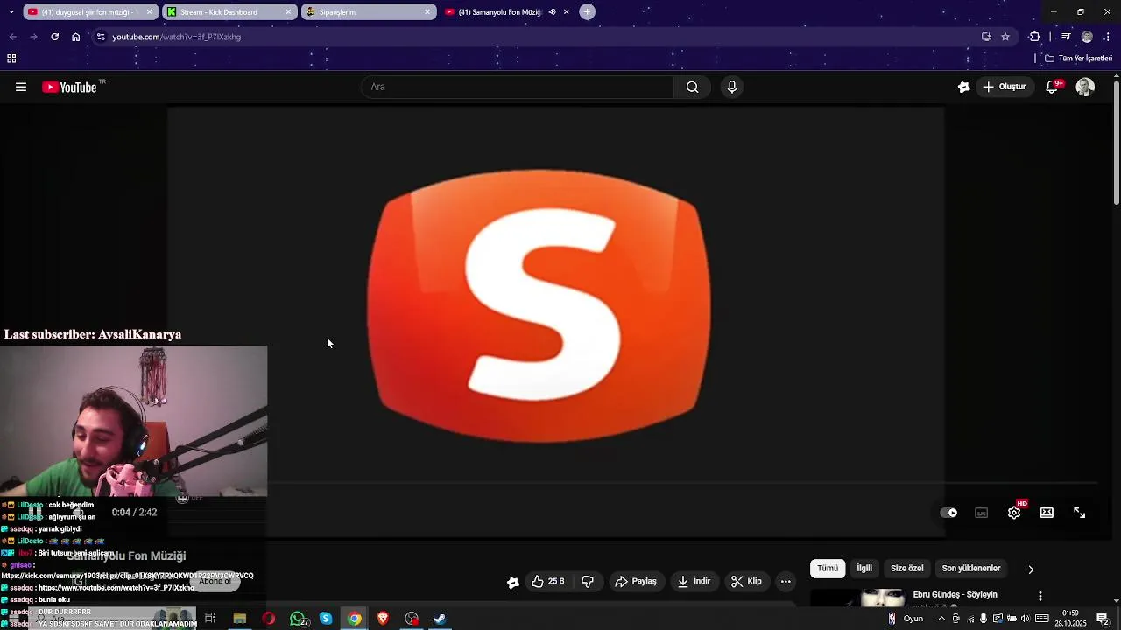Screen dimensions: 1121x630
Task: Click the Ara search input field
Action: [x=518, y=87]
